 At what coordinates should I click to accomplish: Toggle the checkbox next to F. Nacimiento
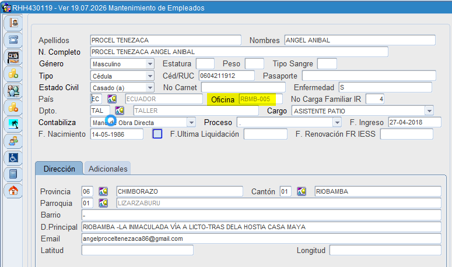157,134
